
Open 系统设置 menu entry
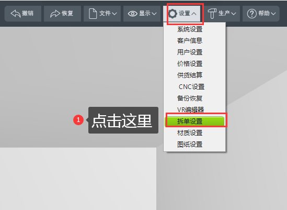[190, 29]
